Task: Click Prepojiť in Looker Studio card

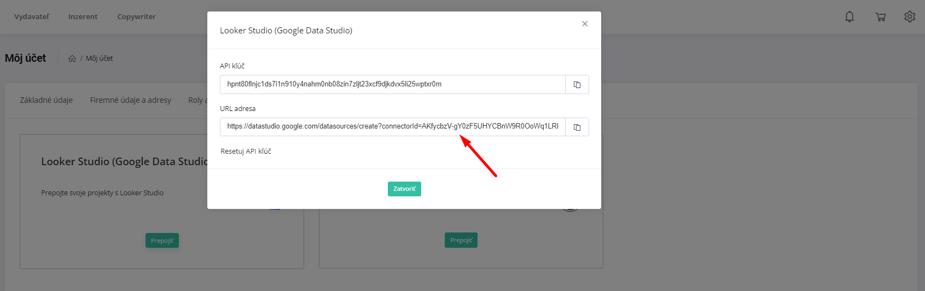Action: coord(162,241)
